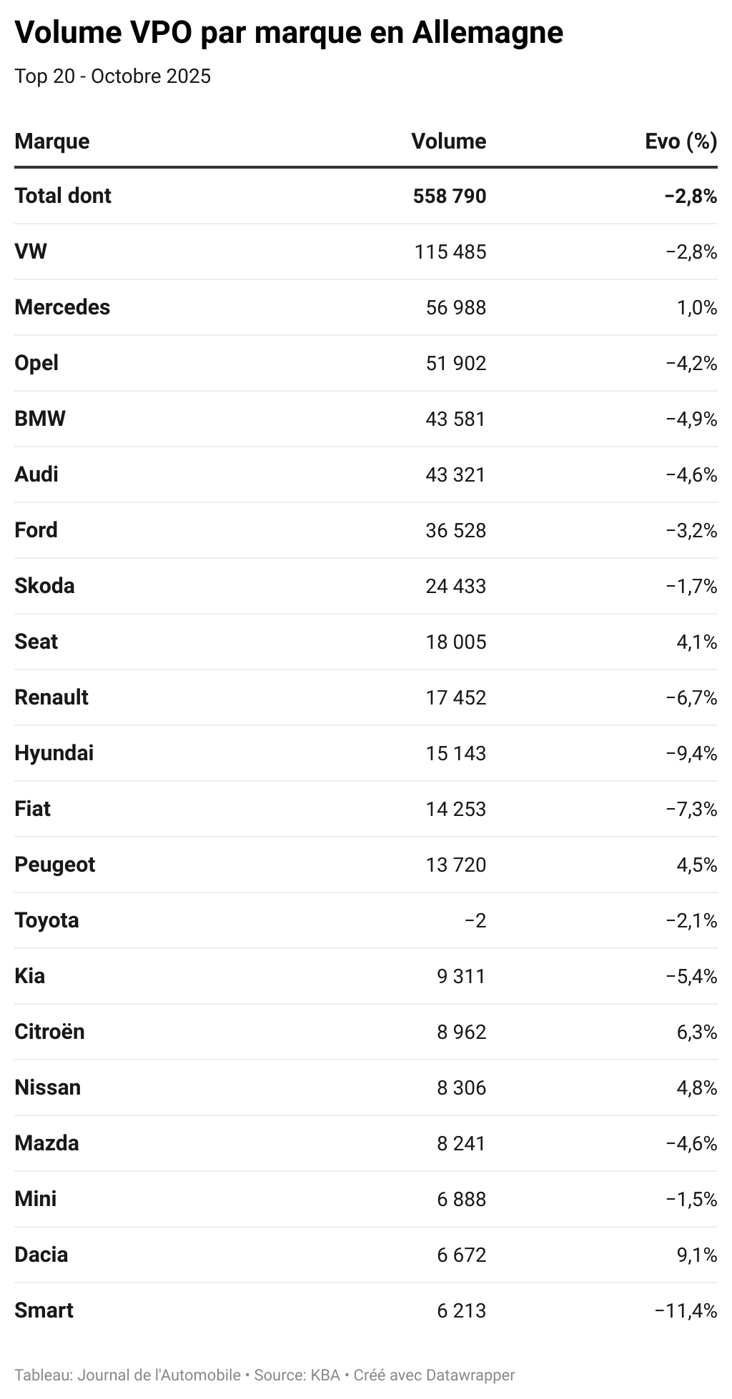
Task: Click the Top 20 - Octobre 2025 subtitle
Action: pyautogui.click(x=113, y=76)
